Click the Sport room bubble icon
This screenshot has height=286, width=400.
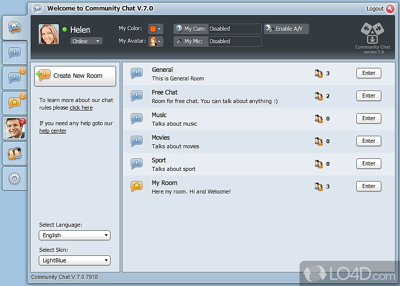(137, 164)
